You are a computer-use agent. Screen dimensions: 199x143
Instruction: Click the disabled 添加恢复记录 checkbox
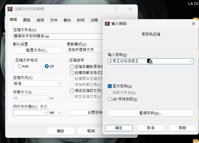[x=72, y=85]
